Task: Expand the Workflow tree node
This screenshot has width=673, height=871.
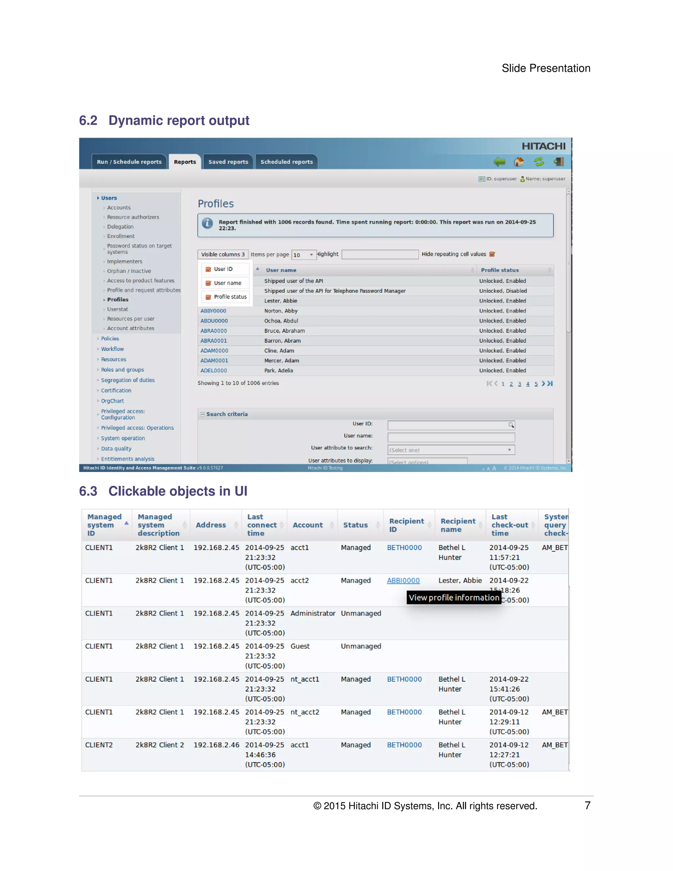Action: pos(98,349)
